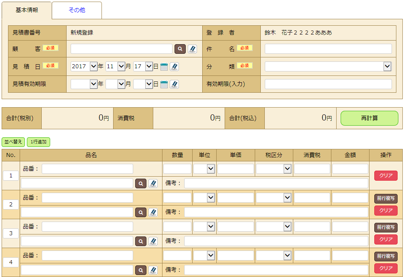Open the calendar picker for 見積有効期限

coord(164,84)
